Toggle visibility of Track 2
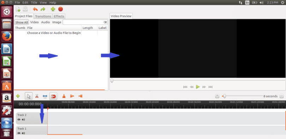286x139 pixels. click(19, 120)
